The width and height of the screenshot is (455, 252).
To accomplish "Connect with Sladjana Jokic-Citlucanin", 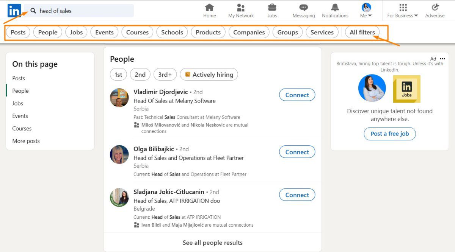I will click(x=297, y=195).
